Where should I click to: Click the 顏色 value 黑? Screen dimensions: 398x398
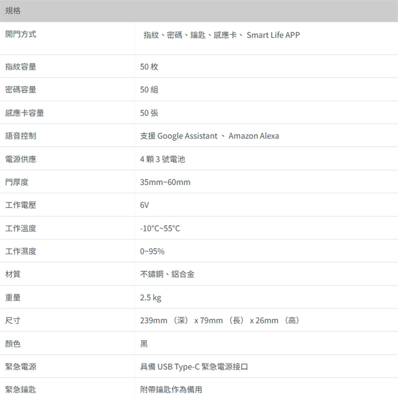click(x=144, y=344)
